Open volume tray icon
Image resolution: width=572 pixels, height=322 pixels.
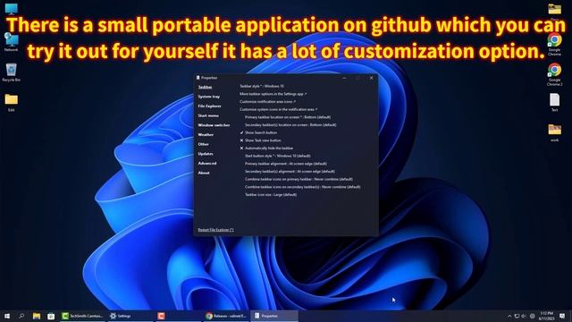pyautogui.click(x=524, y=316)
